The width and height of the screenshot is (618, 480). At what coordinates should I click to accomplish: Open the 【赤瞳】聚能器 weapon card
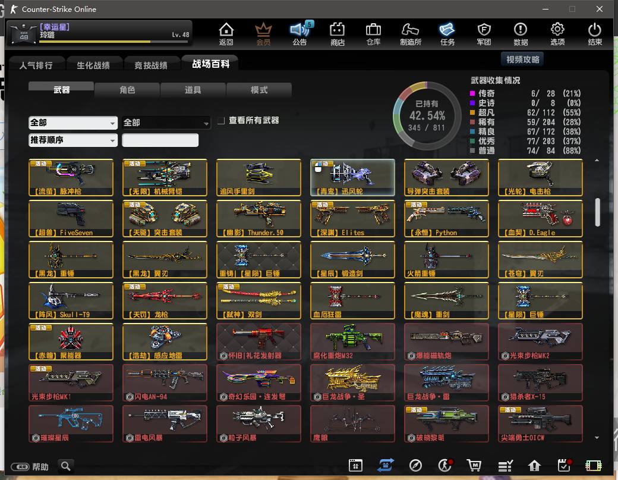(71, 341)
